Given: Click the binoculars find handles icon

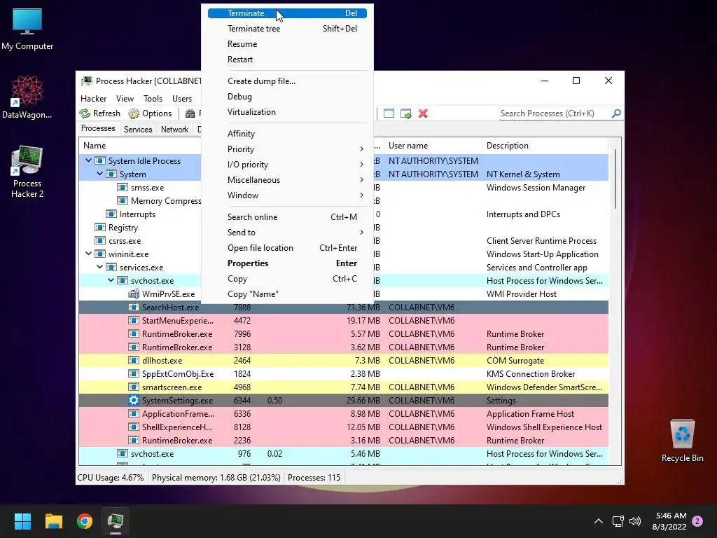Looking at the screenshot, I should point(190,113).
